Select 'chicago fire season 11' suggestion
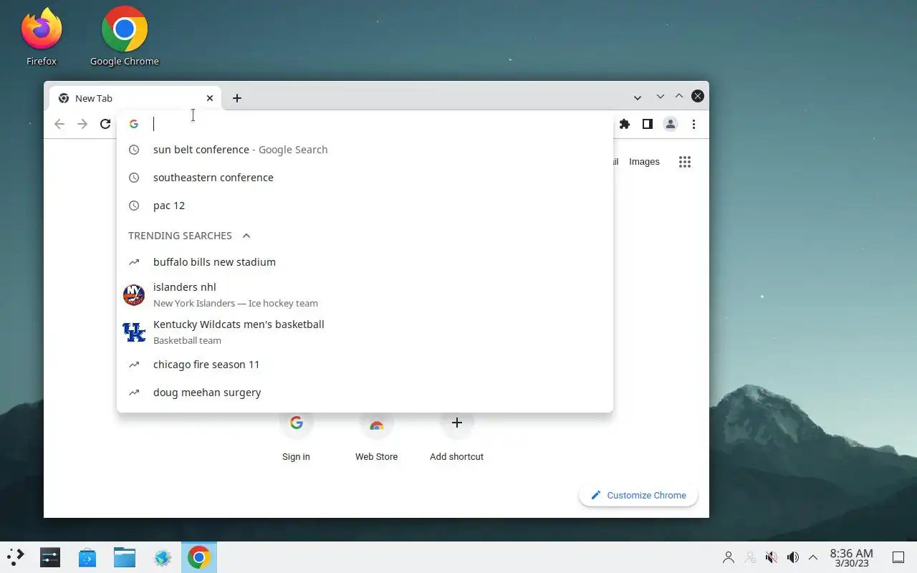The width and height of the screenshot is (917, 573). pyautogui.click(x=365, y=365)
